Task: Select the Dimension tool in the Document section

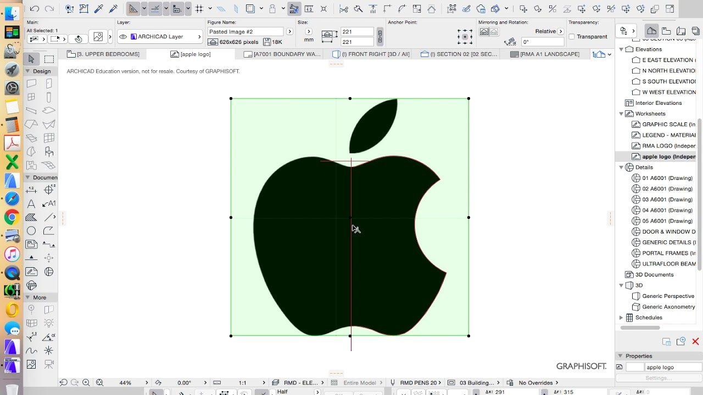Action: [31, 190]
